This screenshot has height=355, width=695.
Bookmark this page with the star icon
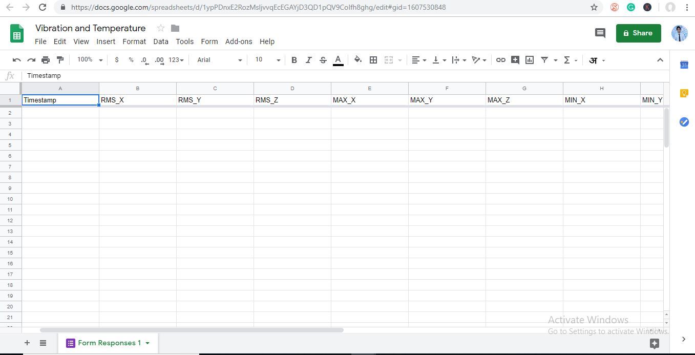[594, 7]
